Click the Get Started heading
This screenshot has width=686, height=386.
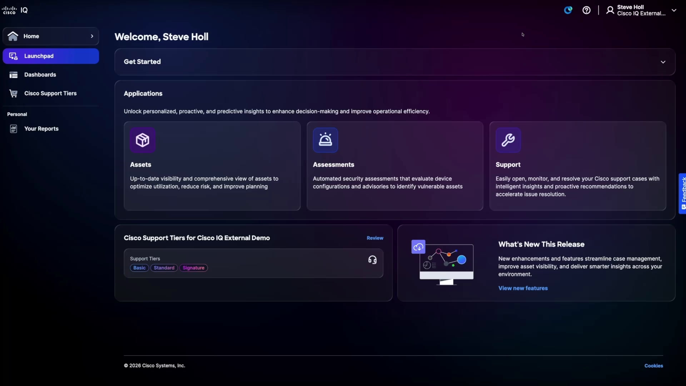coord(142,61)
